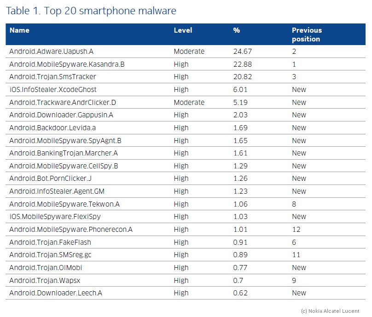Select iOS.InfoStealer.XcodeGhost malware name
The height and width of the screenshot is (317, 372).
coord(53,90)
